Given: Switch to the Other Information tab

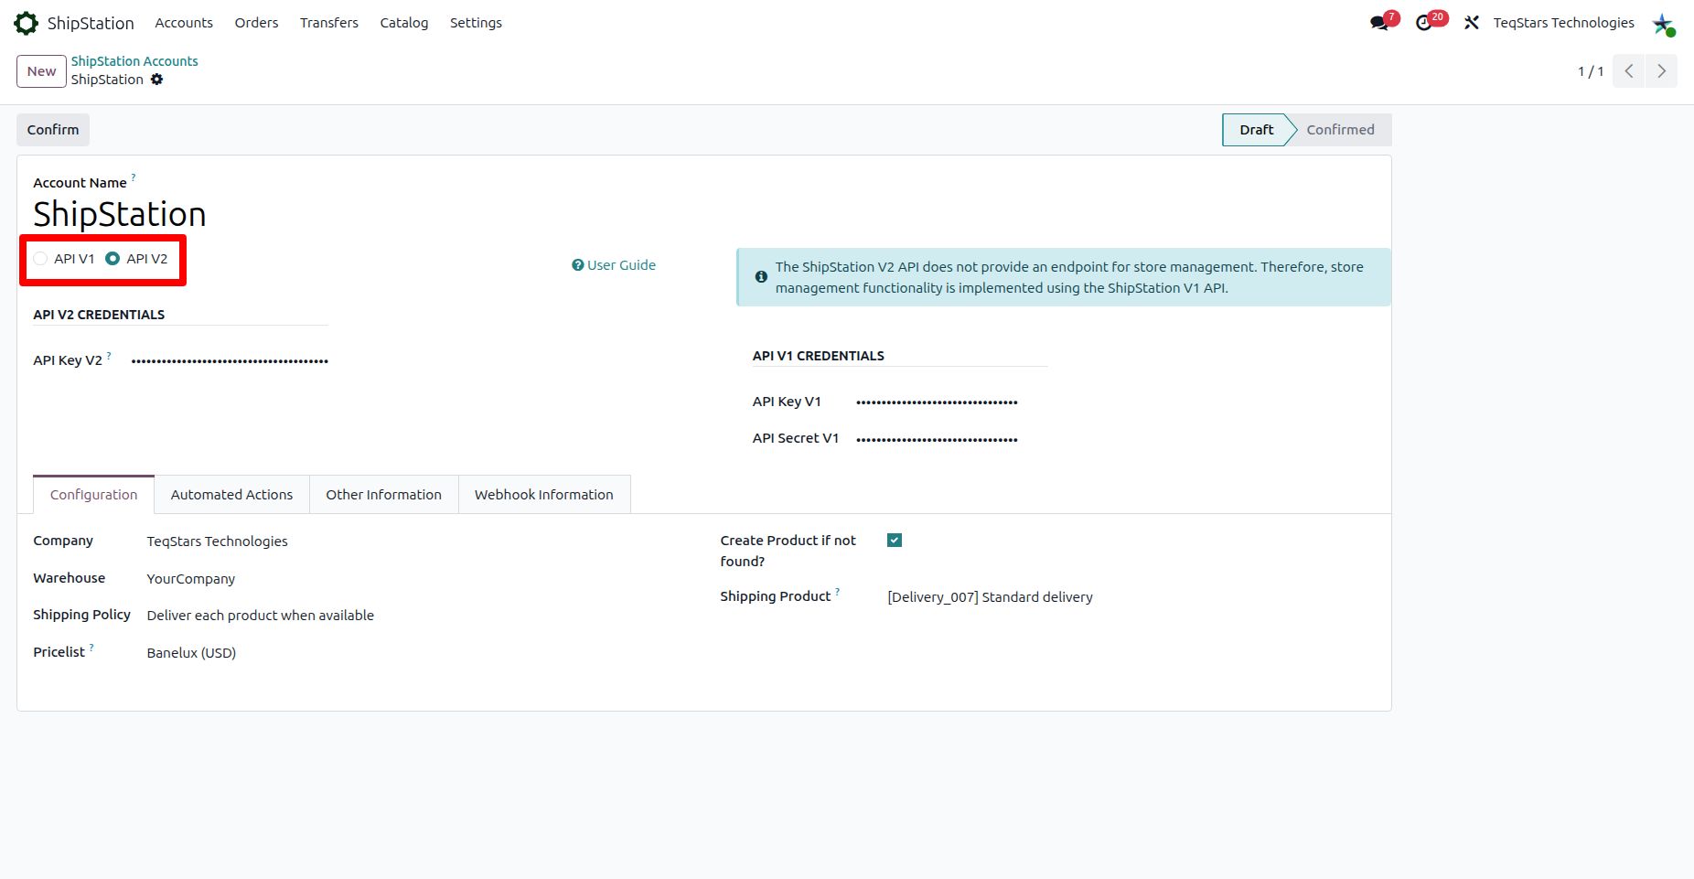Looking at the screenshot, I should [x=384, y=495].
